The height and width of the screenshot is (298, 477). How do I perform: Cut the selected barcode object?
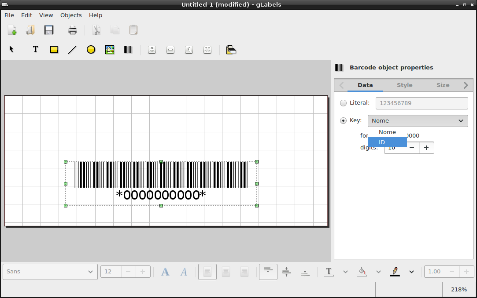(x=96, y=30)
